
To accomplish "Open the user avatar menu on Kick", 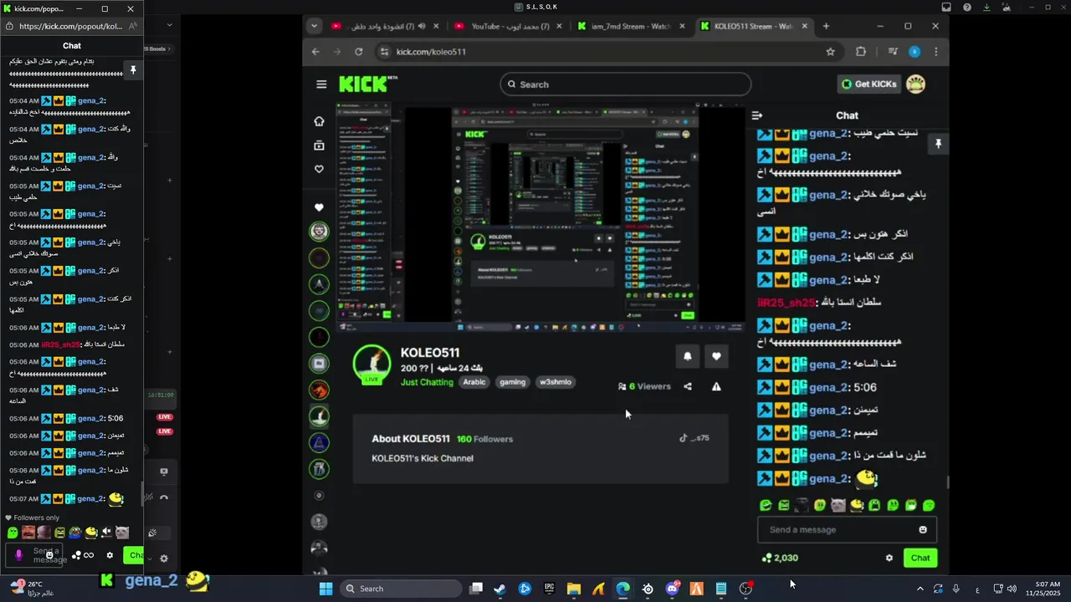I will [x=916, y=84].
